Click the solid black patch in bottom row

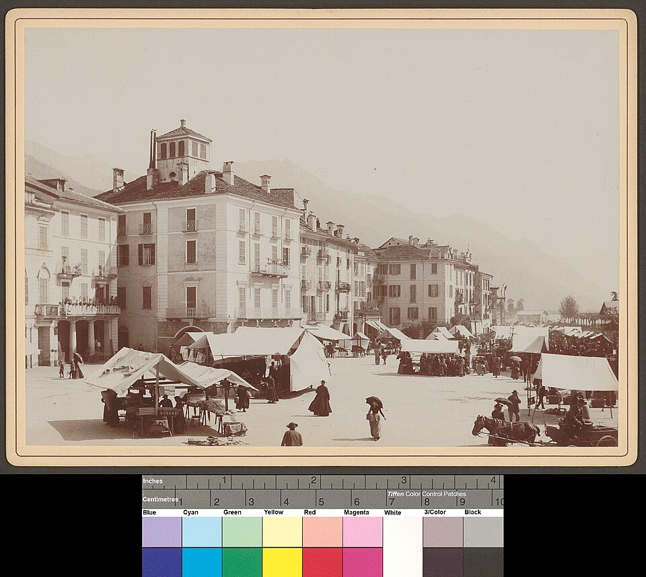[483, 562]
